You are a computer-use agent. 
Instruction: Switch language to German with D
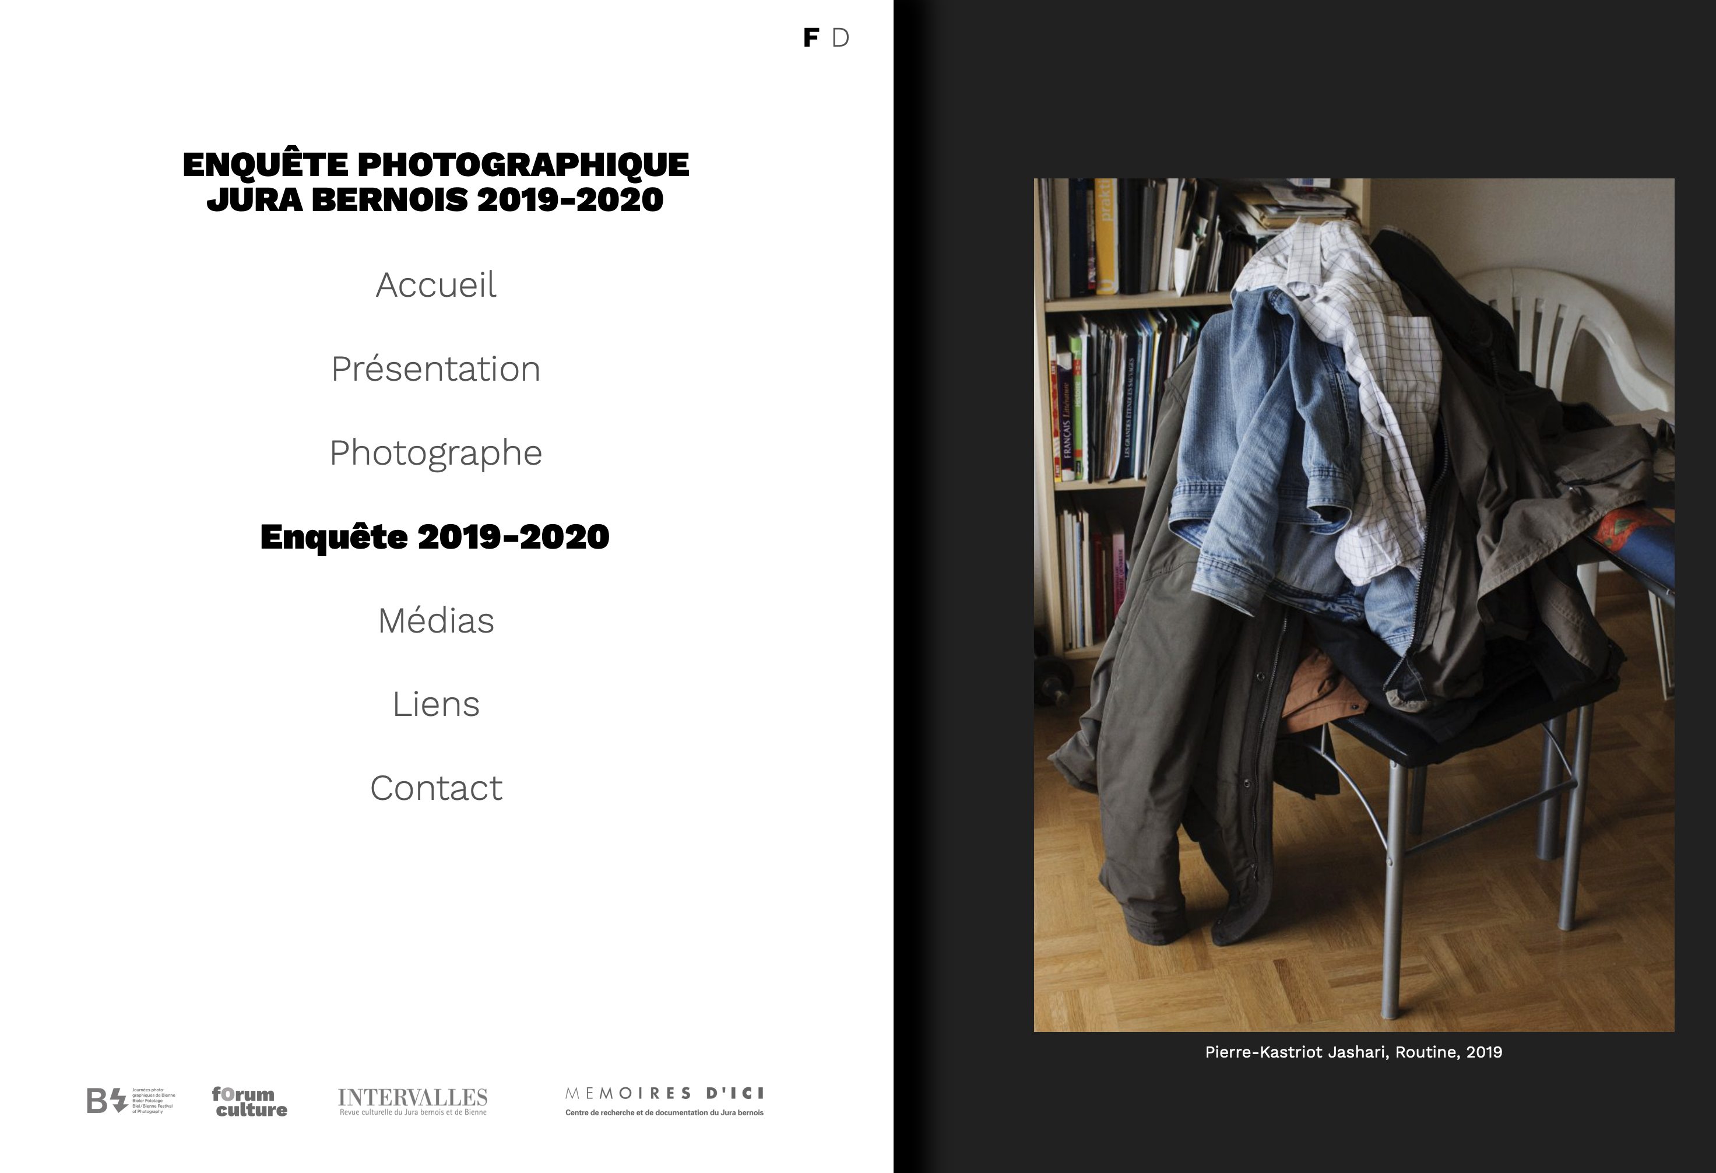[841, 38]
